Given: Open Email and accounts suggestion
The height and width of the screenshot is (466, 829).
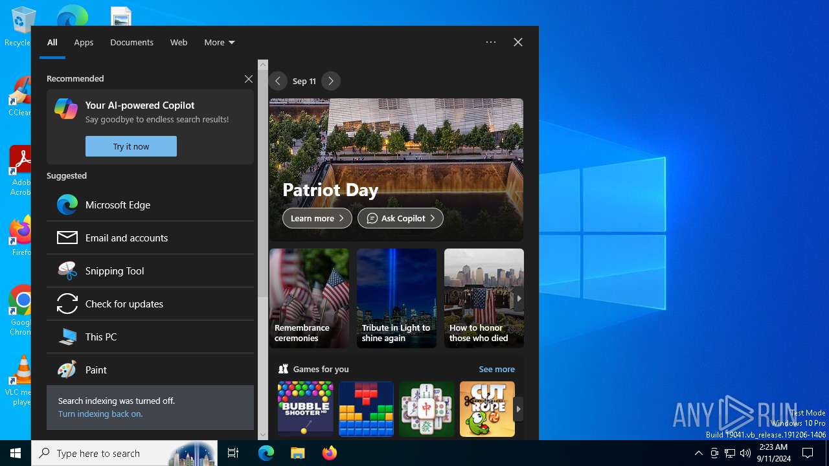Looking at the screenshot, I should (x=150, y=238).
